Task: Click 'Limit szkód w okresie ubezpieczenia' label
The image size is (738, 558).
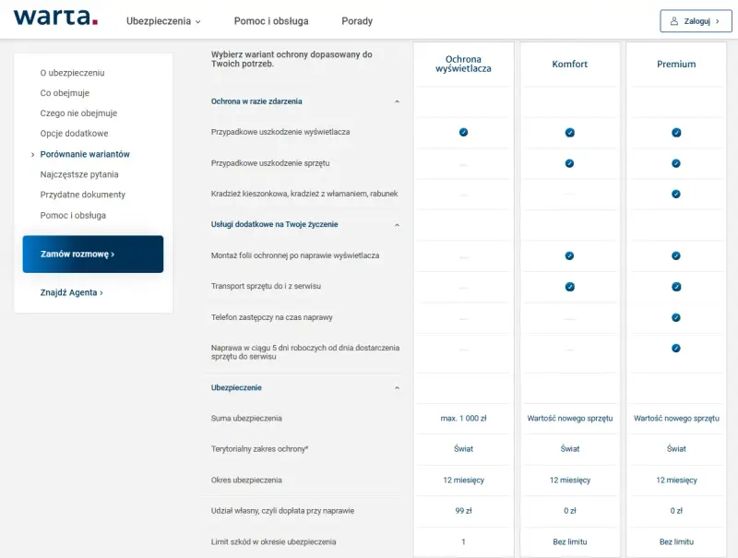Action: click(x=273, y=542)
